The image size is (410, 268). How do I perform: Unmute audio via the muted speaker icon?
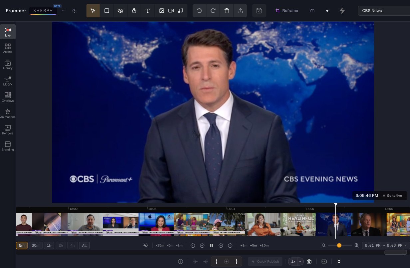146,245
